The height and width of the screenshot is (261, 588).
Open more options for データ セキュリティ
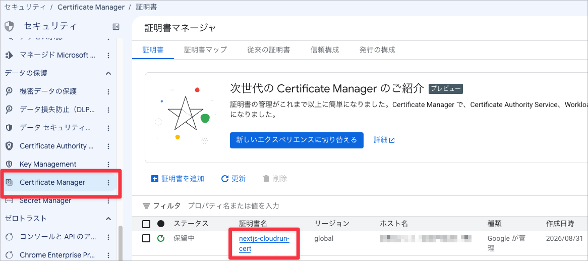click(108, 128)
